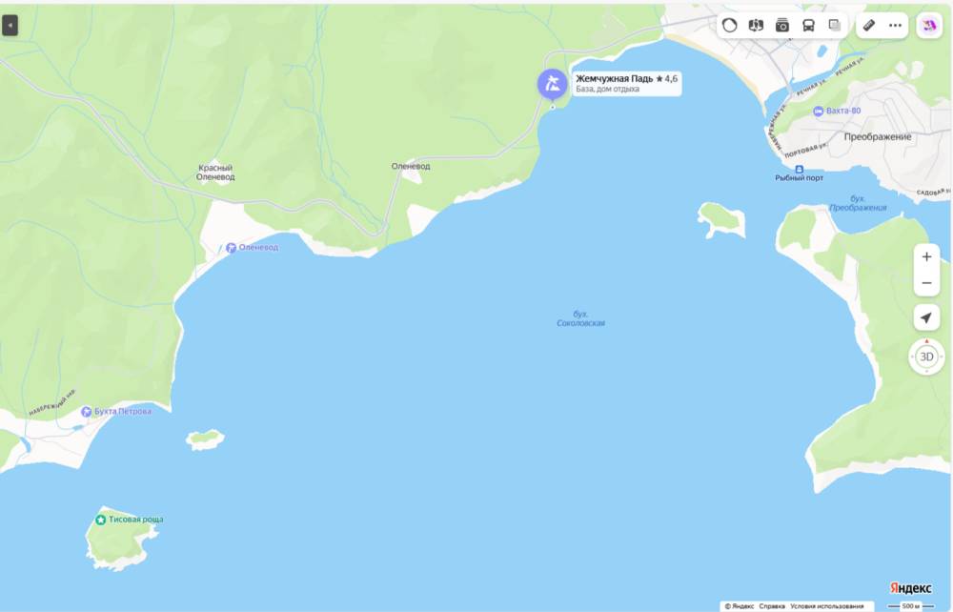Click my location arrow icon
This screenshot has height=612, width=953.
[x=926, y=317]
